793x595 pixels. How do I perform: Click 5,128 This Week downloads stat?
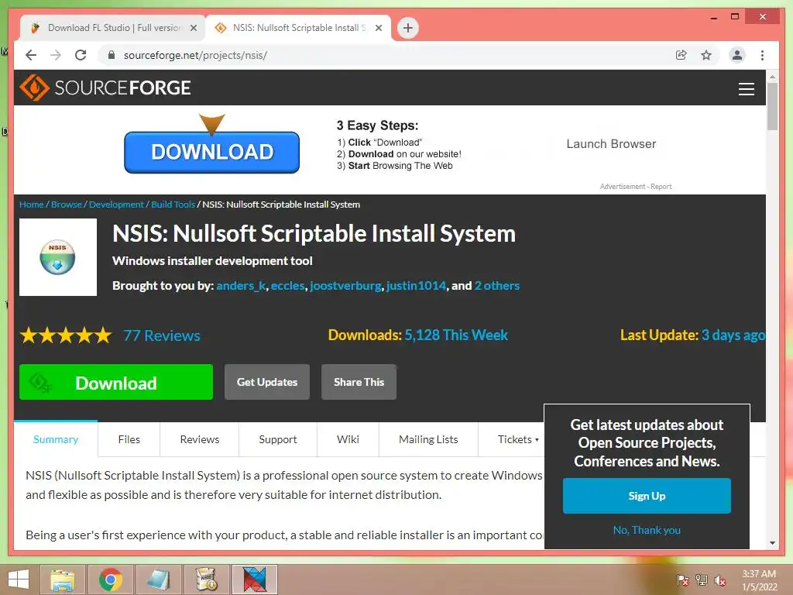click(456, 335)
